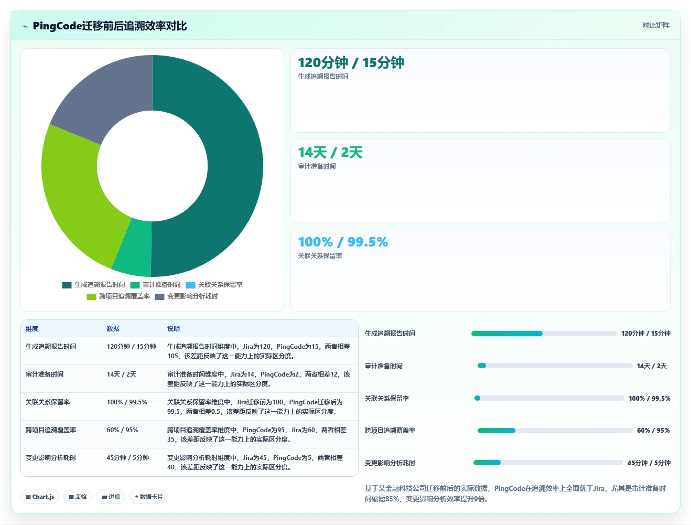Click the Chart.js tag chip
This screenshot has width=691, height=525.
tap(40, 497)
